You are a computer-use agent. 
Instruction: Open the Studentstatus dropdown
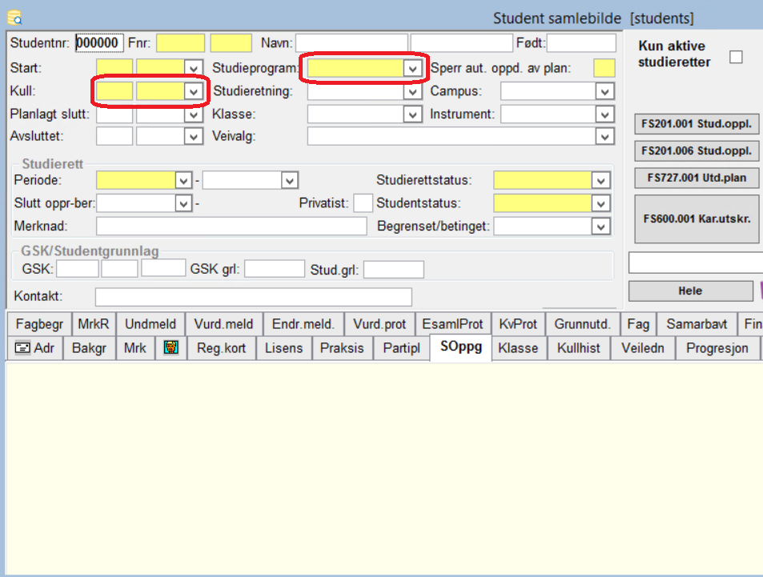click(600, 203)
